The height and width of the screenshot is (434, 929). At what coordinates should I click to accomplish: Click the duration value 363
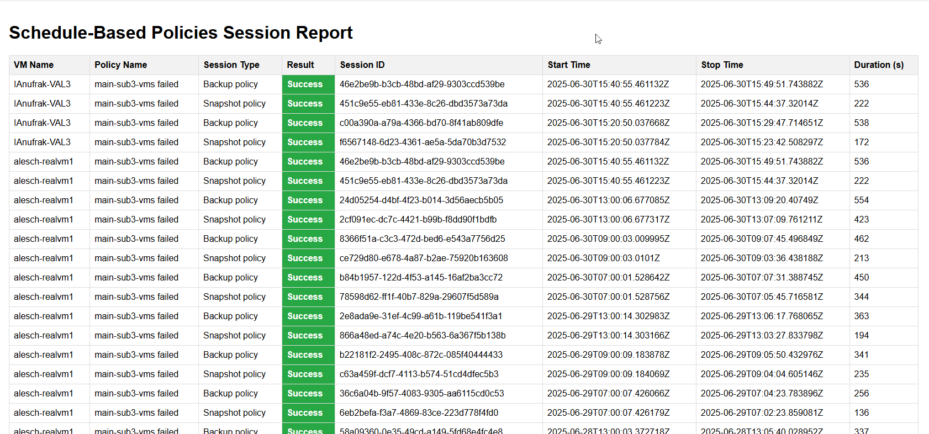[861, 316]
